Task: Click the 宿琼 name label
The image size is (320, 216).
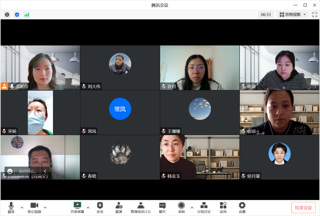Action: click(x=251, y=131)
